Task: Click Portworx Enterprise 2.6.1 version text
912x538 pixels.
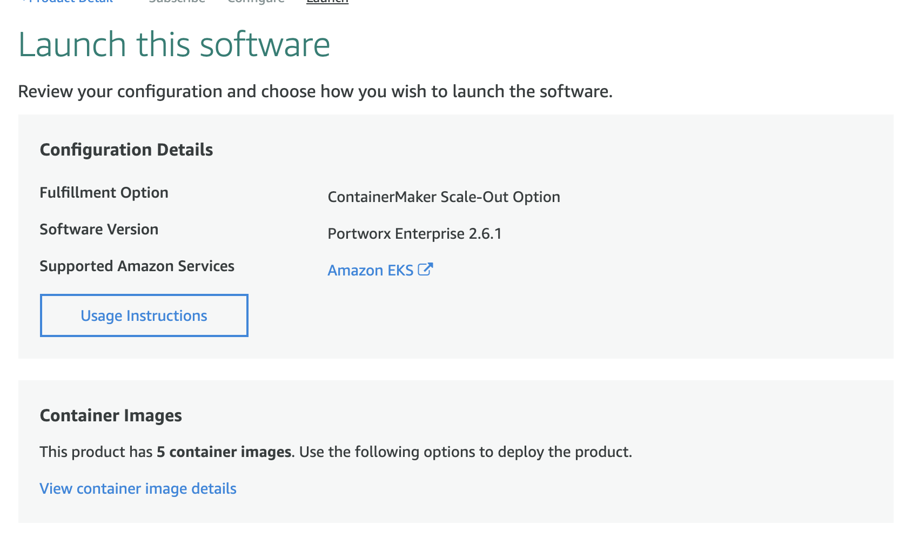Action: (414, 233)
